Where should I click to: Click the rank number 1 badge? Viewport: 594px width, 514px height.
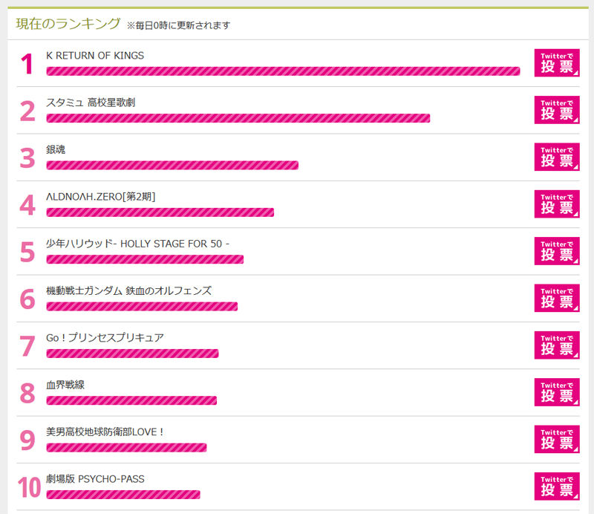27,64
